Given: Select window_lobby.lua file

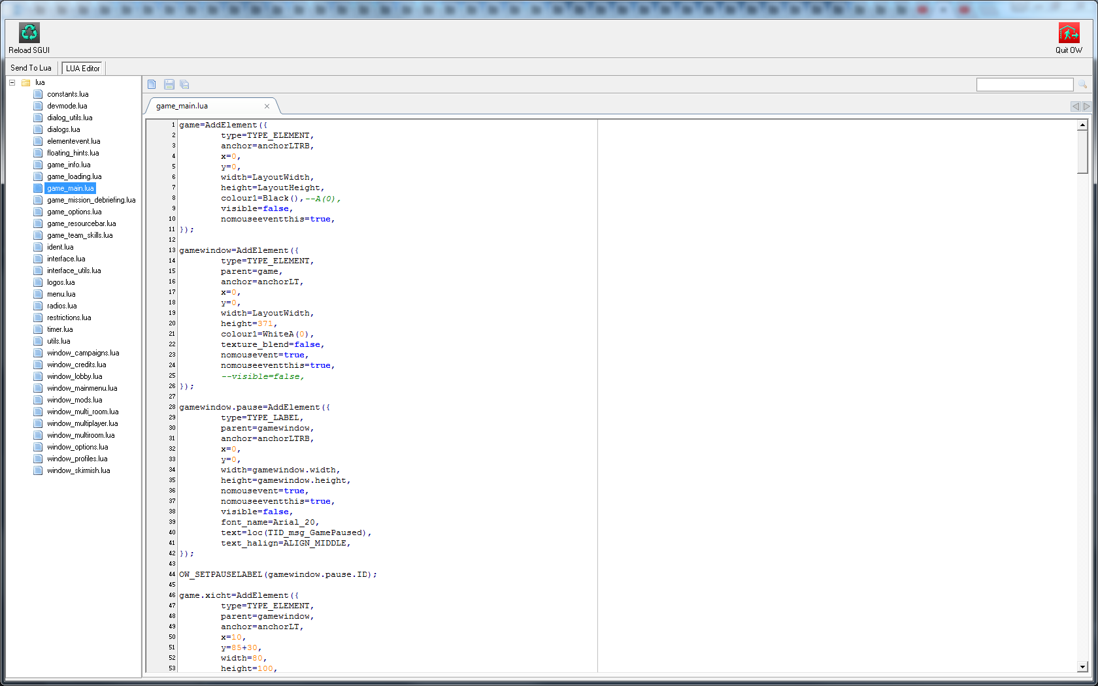Looking at the screenshot, I should [75, 376].
